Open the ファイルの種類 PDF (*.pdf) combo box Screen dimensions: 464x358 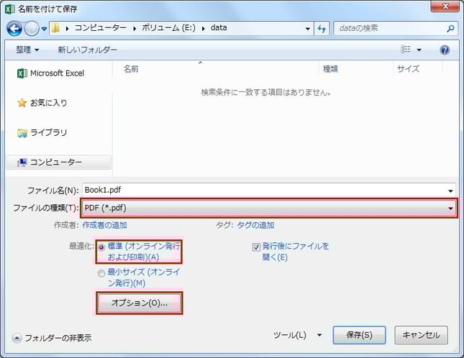point(269,208)
